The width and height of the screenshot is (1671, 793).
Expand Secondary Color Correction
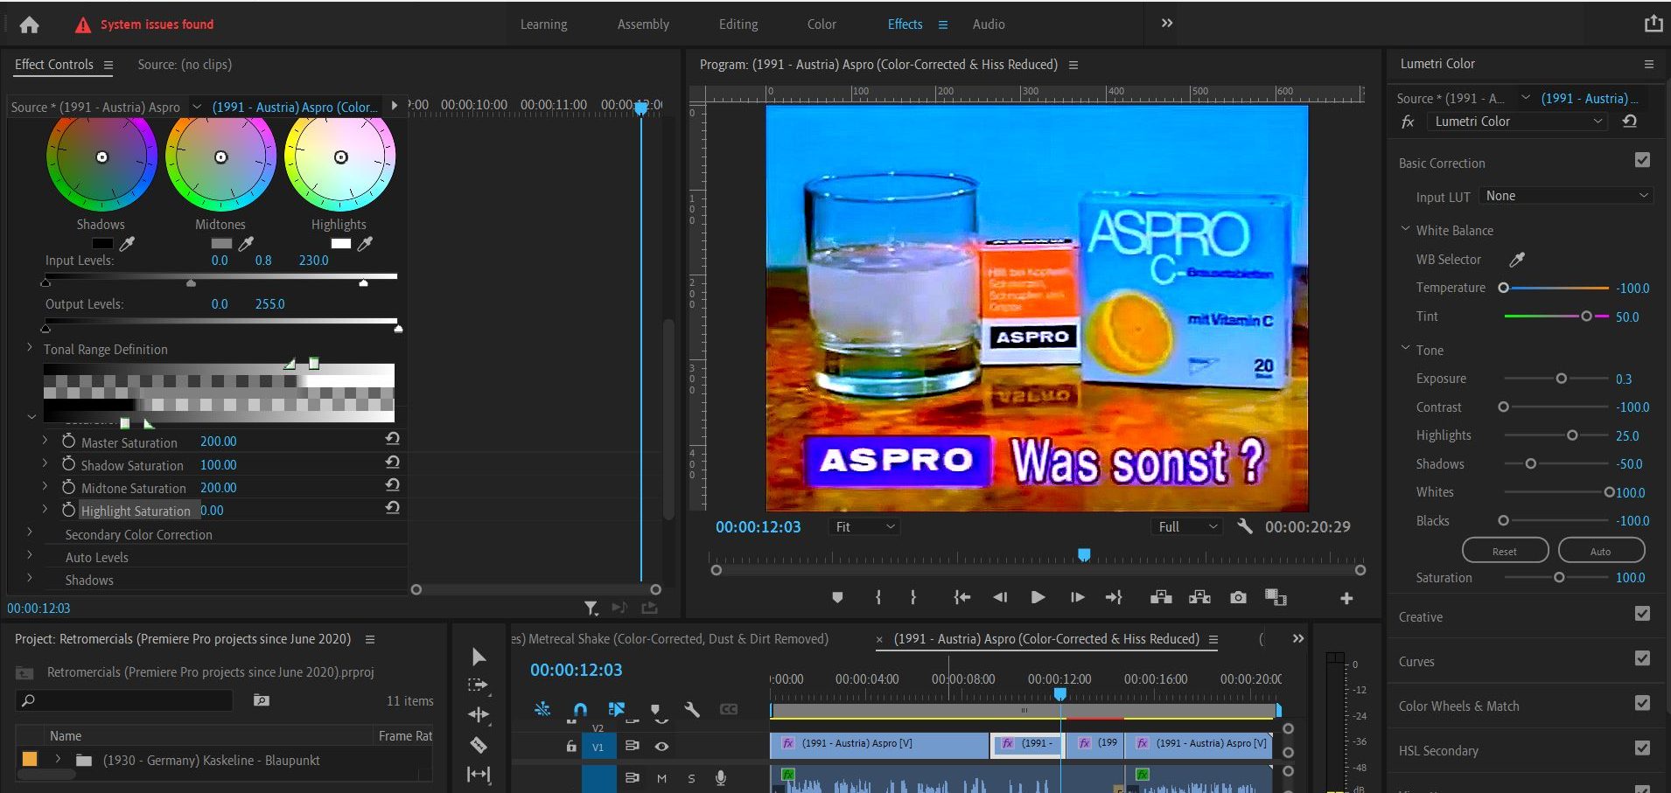tap(29, 531)
